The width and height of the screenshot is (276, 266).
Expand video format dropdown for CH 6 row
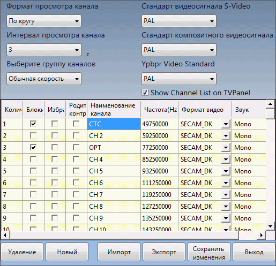tap(226, 183)
